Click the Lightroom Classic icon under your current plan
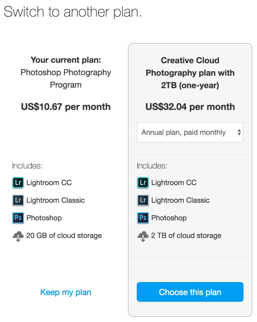The image size is (257, 322). point(18,200)
